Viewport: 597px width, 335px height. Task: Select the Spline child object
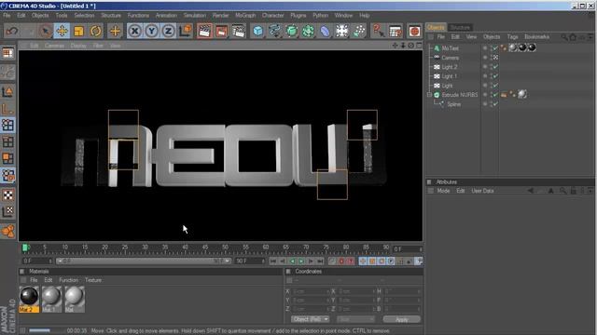pyautogui.click(x=454, y=104)
